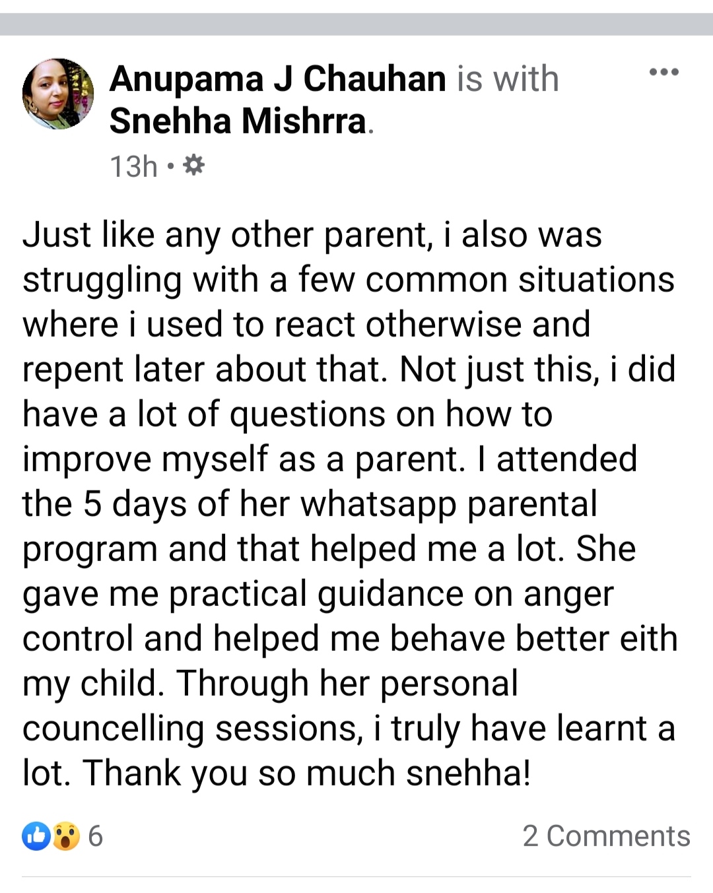Click the 'Just like any other parent' line

[x=312, y=235]
